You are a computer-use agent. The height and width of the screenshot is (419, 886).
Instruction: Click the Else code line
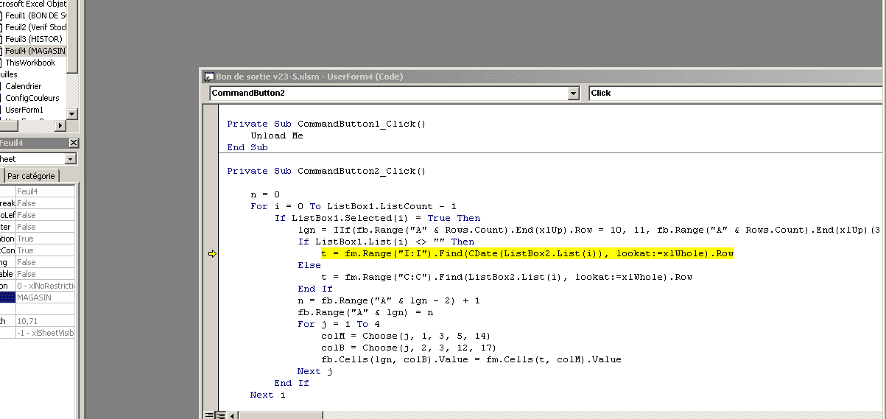pyautogui.click(x=309, y=265)
